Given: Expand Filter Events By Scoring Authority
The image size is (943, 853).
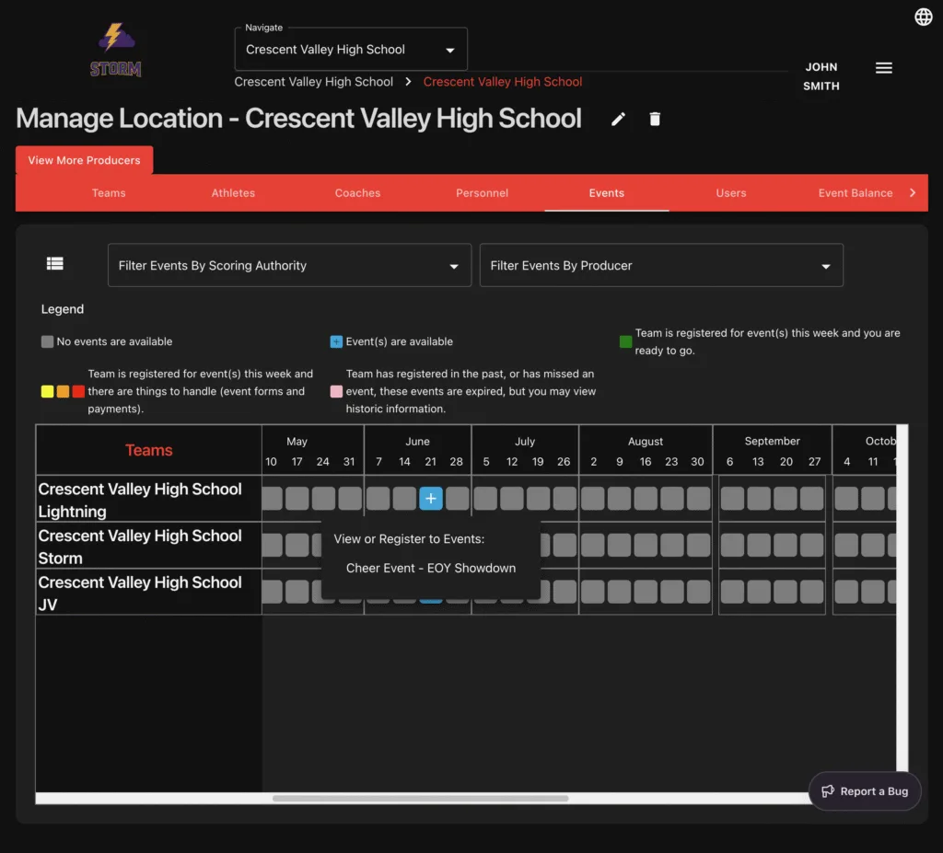Looking at the screenshot, I should [289, 266].
